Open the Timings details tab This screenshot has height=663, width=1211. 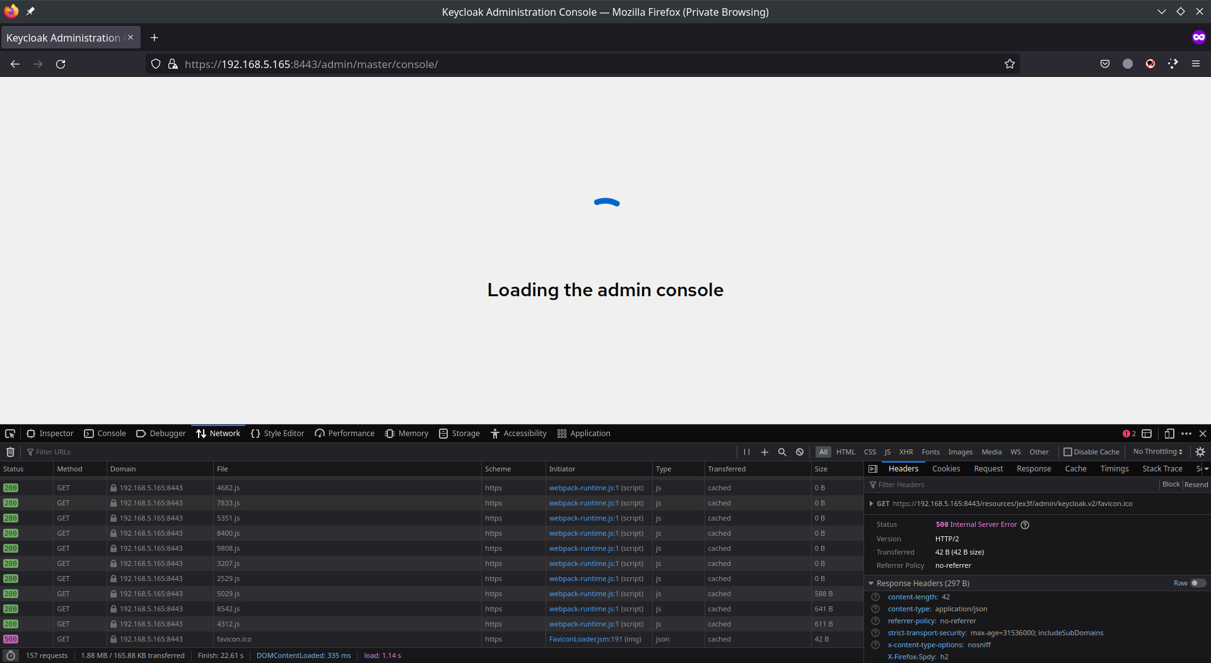pos(1114,469)
